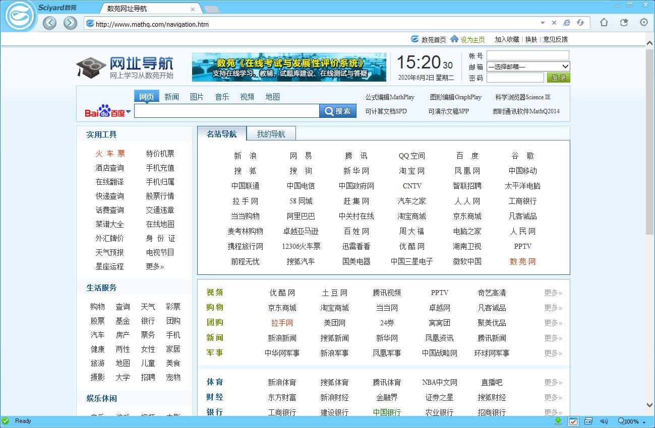Screen dimensions: 655x428
Task: Click the green 登录 login button
Action: [558, 78]
